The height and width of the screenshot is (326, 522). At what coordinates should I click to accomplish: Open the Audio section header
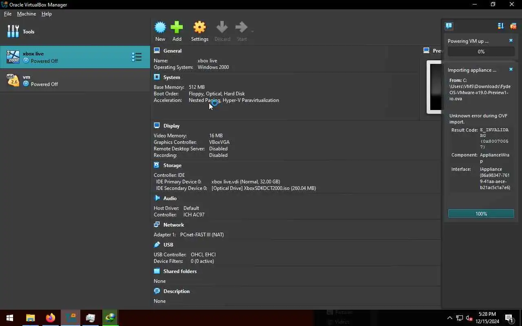point(170,198)
